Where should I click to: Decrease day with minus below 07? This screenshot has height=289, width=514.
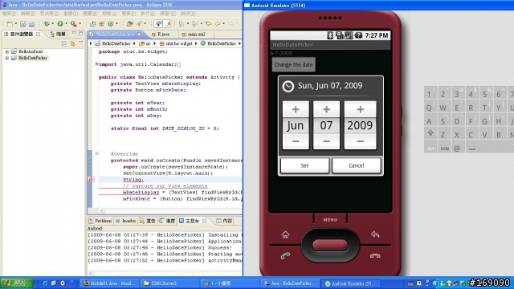click(326, 141)
